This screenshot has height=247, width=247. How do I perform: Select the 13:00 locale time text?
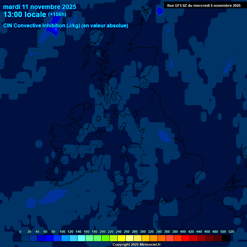[25, 14]
